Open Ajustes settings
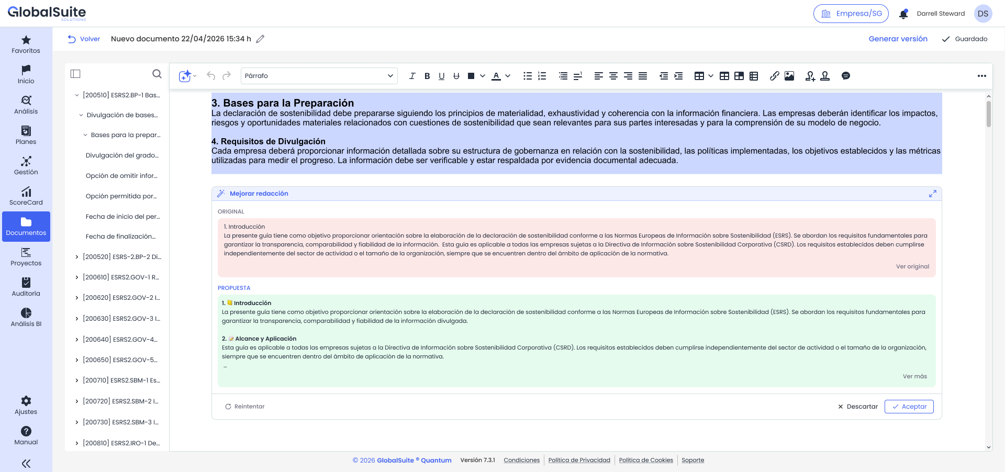1005x472 pixels. [x=26, y=406]
